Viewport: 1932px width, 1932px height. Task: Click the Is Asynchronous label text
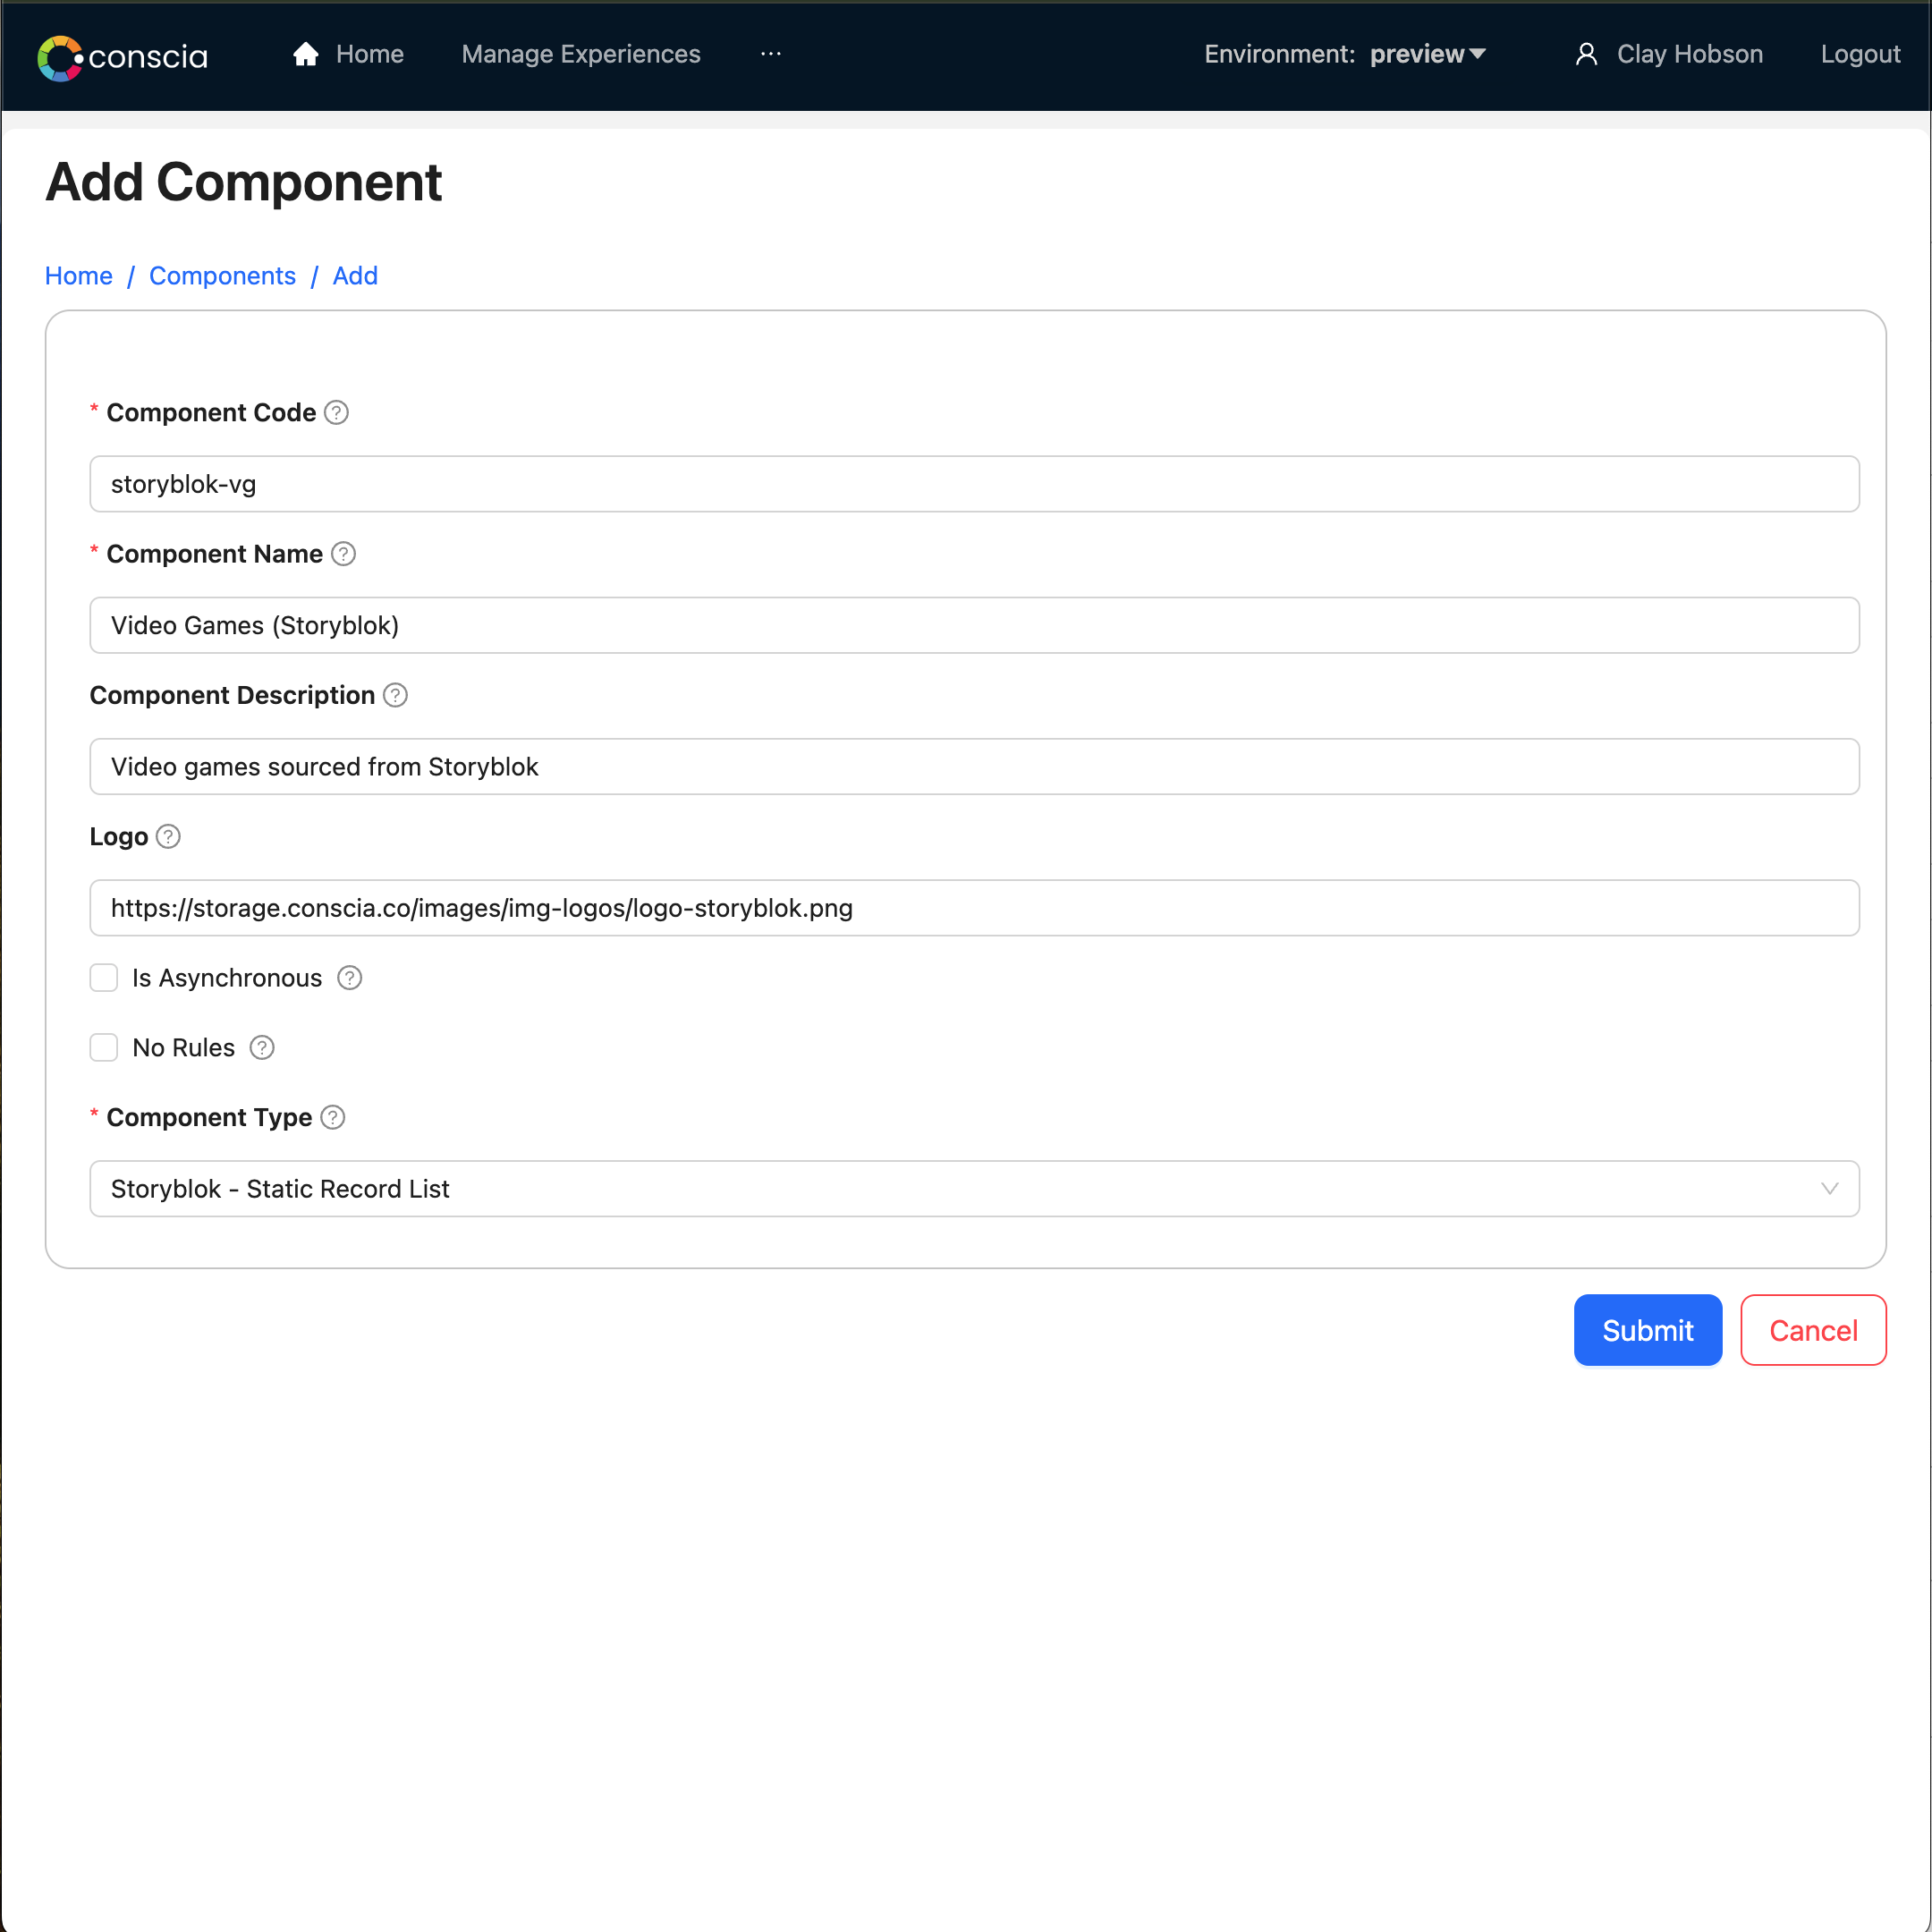227,978
